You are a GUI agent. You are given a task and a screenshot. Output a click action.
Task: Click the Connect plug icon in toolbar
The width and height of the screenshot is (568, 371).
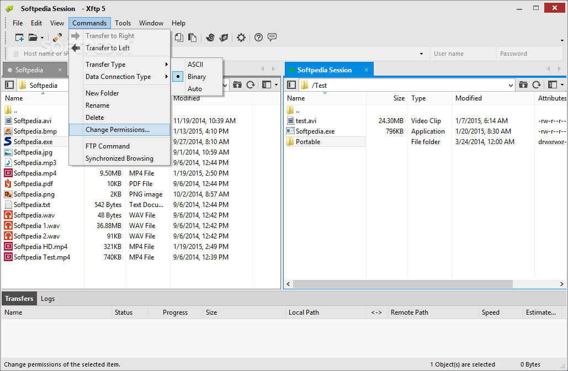point(57,38)
